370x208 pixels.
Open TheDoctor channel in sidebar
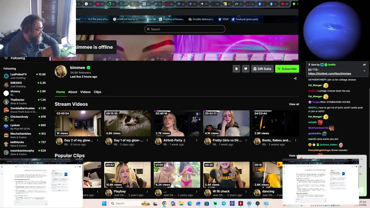pyautogui.click(x=25, y=101)
